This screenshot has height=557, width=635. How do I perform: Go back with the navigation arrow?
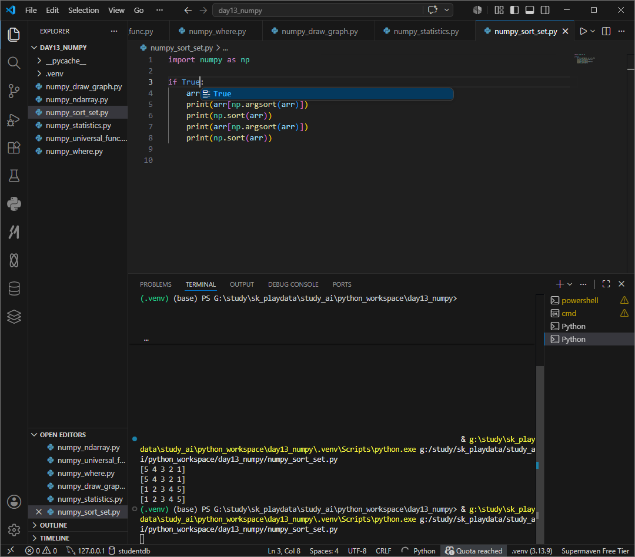(188, 10)
